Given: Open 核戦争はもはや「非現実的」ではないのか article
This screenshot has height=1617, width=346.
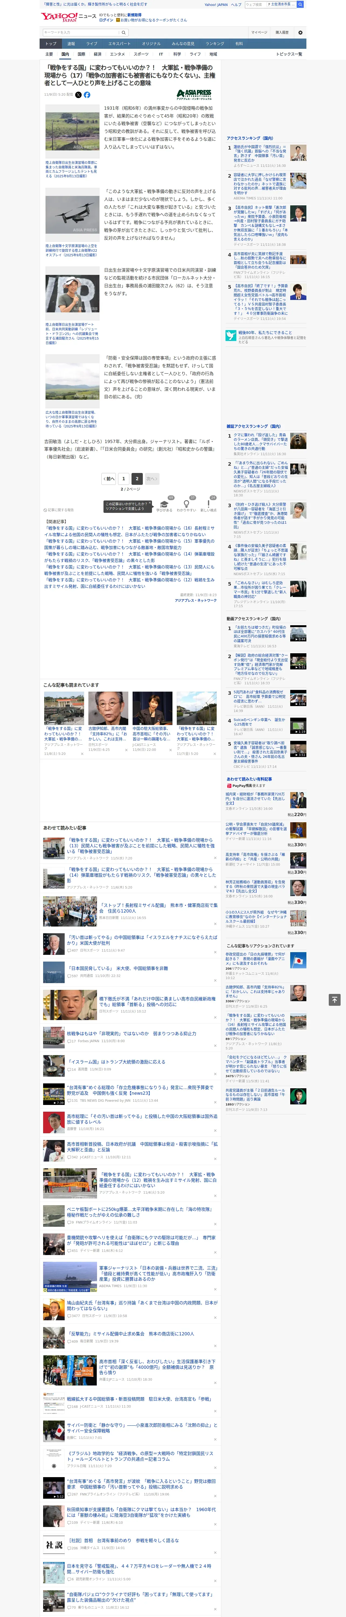Looking at the screenshot, I should 131,1033.
